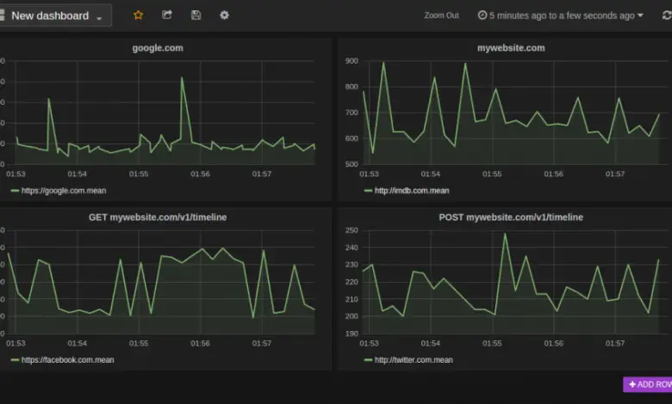The image size is (672, 404).
Task: Open dashboard settings gear
Action: 224,15
